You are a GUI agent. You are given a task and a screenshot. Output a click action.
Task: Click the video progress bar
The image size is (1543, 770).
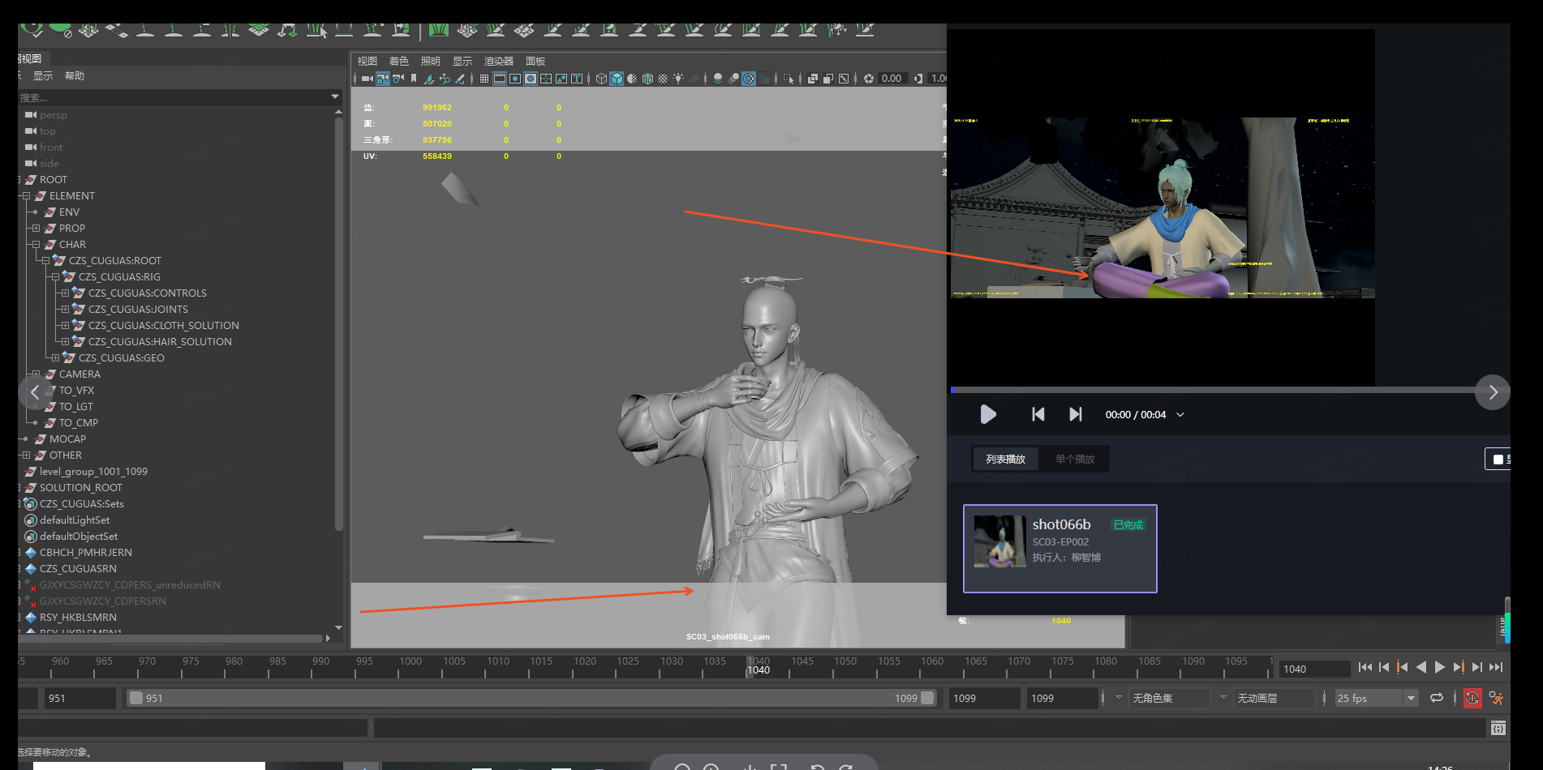(1213, 390)
